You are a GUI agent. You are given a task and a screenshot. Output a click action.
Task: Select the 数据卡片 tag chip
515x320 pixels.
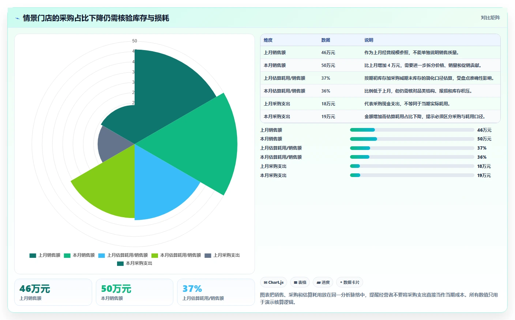pos(350,282)
